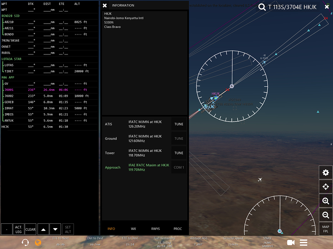Viewport: 333px width, 249px height.
Task: Select waypoint IBRAT in flight plan
Action: (x=50, y=108)
